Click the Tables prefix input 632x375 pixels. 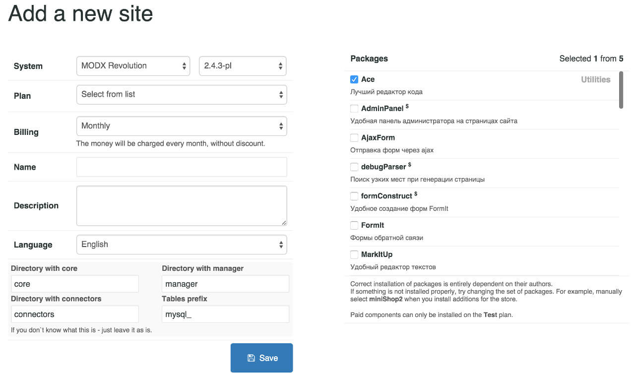tap(225, 314)
